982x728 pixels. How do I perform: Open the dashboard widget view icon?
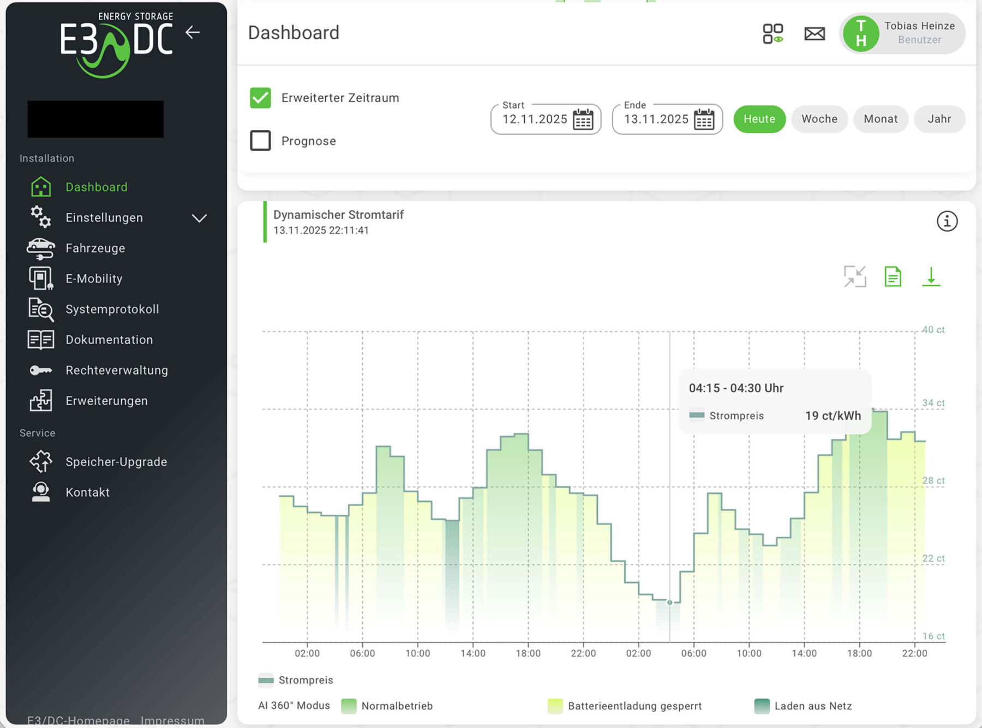pos(773,34)
